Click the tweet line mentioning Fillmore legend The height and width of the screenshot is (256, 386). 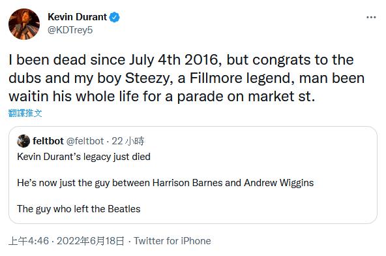(186, 78)
